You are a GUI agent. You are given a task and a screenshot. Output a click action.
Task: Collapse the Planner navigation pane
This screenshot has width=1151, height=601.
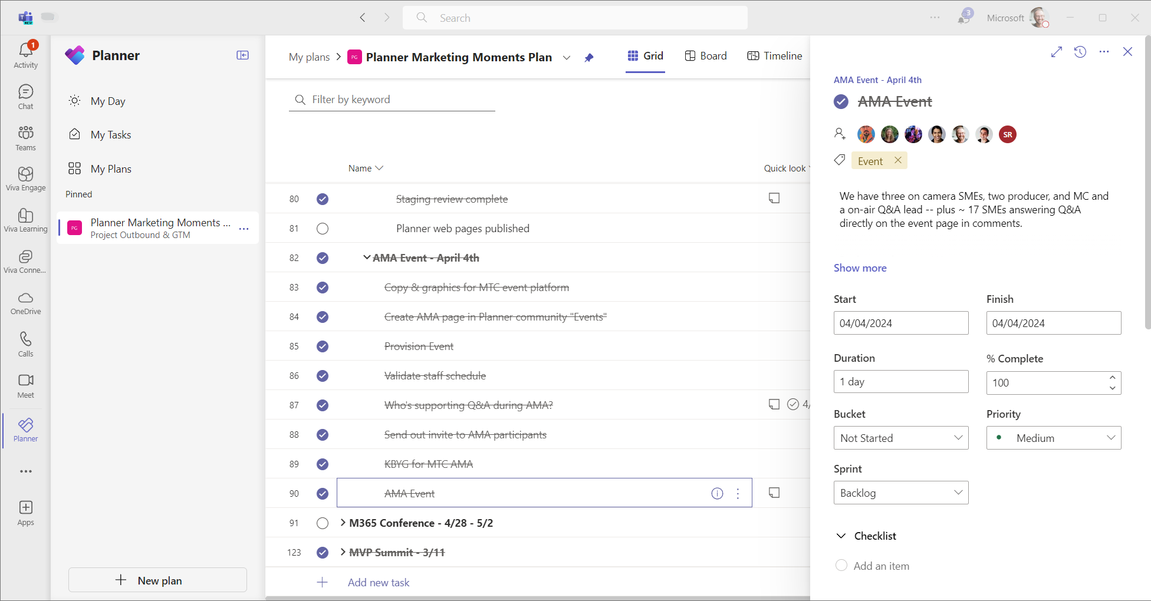pyautogui.click(x=243, y=55)
